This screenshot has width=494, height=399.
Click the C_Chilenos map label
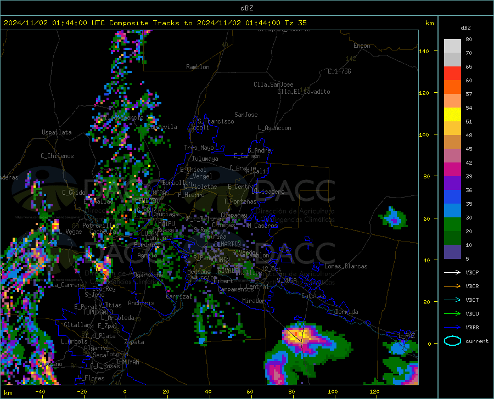(57, 156)
